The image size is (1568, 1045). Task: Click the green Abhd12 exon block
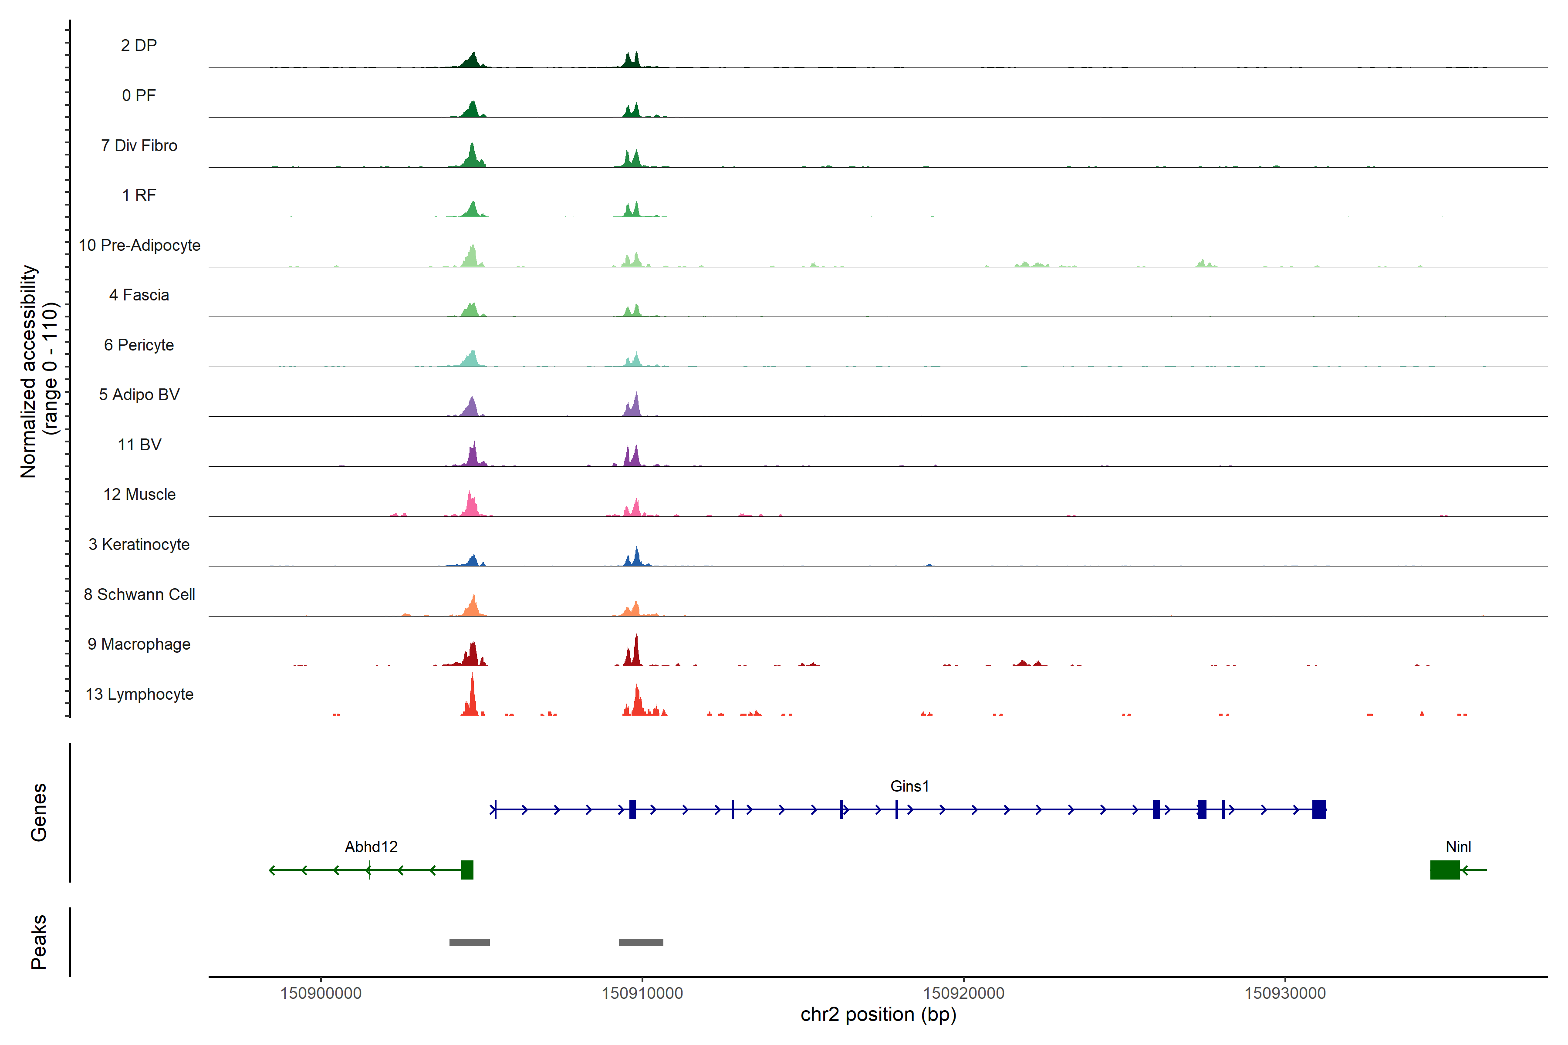[467, 870]
